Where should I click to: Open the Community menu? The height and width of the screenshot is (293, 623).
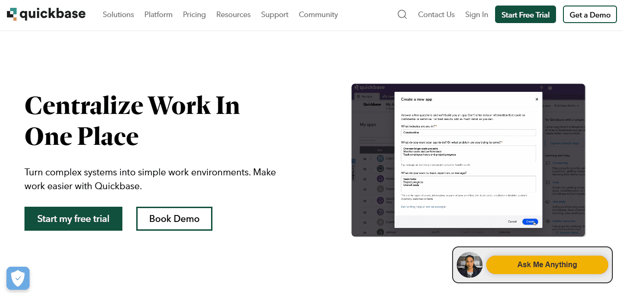[318, 15]
